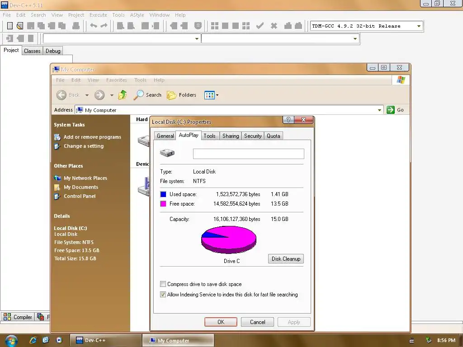
Task: Click OK in Local Disk Properties
Action: tap(221, 322)
